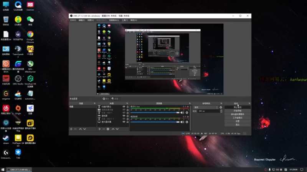Screen dimensions: 307x172
Task: Open the 帮助(H) Help menu
Action: pos(134,20)
